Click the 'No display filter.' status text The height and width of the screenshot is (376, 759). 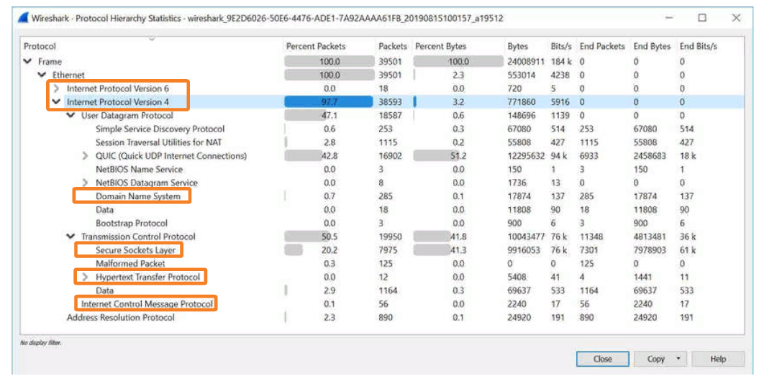(x=40, y=343)
